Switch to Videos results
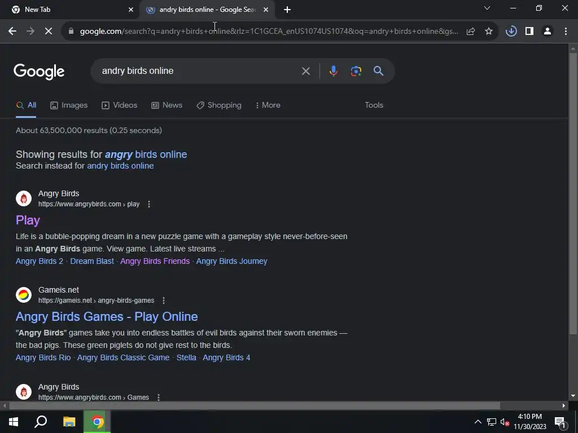This screenshot has height=433, width=578. pos(120,105)
